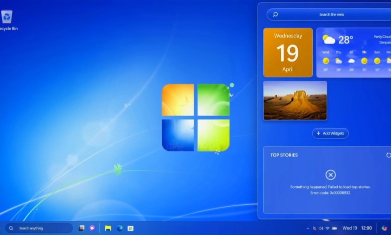The width and height of the screenshot is (391, 235).
Task: Click the Thu forecast day label
Action: click(x=338, y=52)
